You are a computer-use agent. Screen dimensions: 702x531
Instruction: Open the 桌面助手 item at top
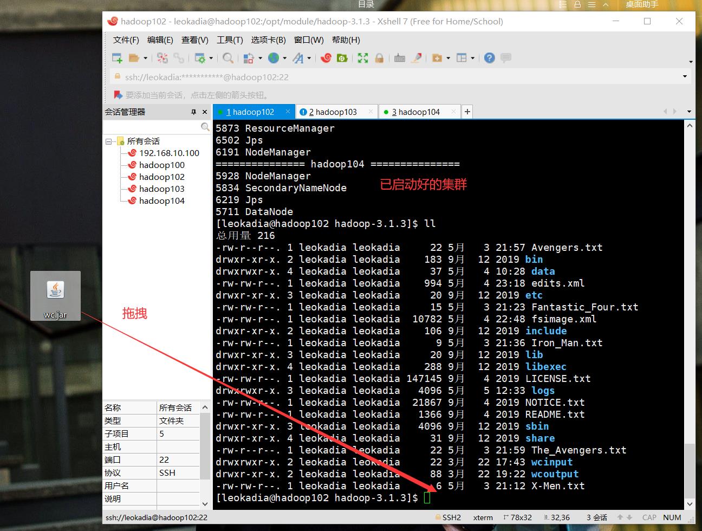pos(642,4)
